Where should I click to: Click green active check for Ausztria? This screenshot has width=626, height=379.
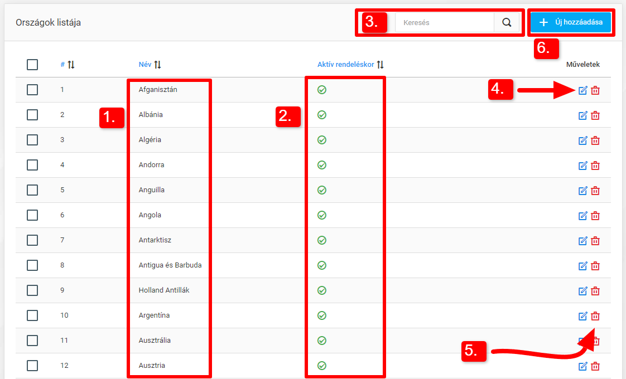[x=321, y=366]
